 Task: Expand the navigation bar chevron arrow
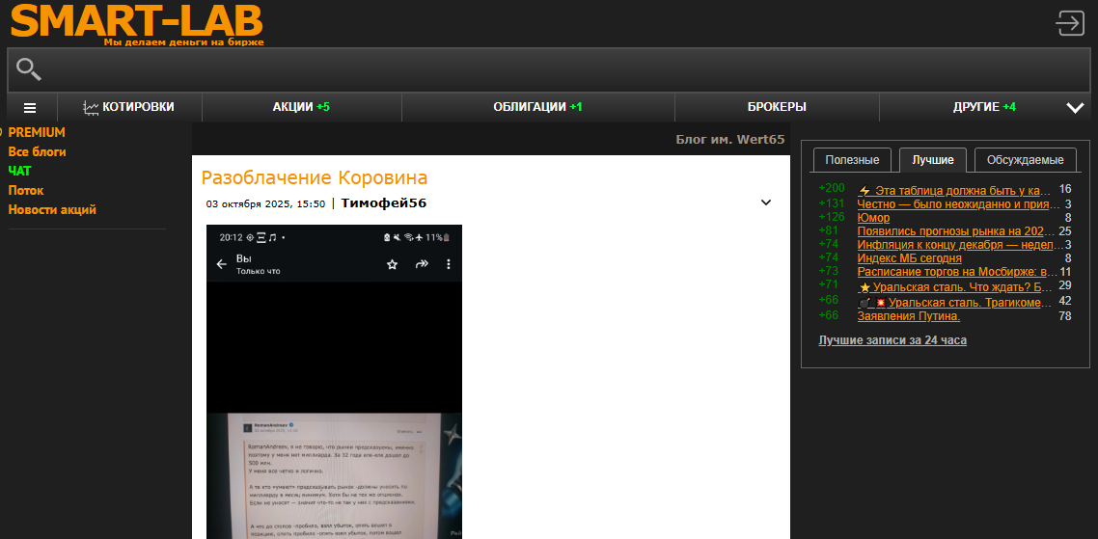coord(1075,108)
